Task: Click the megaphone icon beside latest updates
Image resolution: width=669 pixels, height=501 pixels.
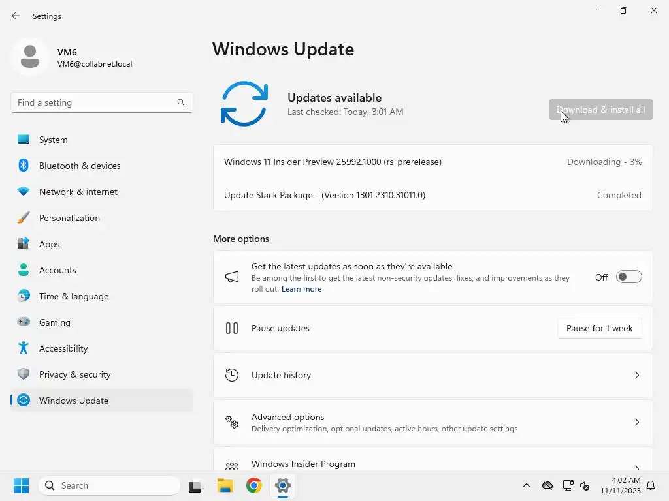Action: (232, 277)
